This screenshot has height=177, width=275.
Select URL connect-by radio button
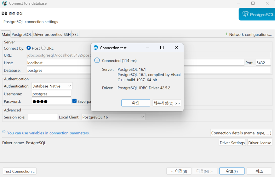click(x=43, y=48)
